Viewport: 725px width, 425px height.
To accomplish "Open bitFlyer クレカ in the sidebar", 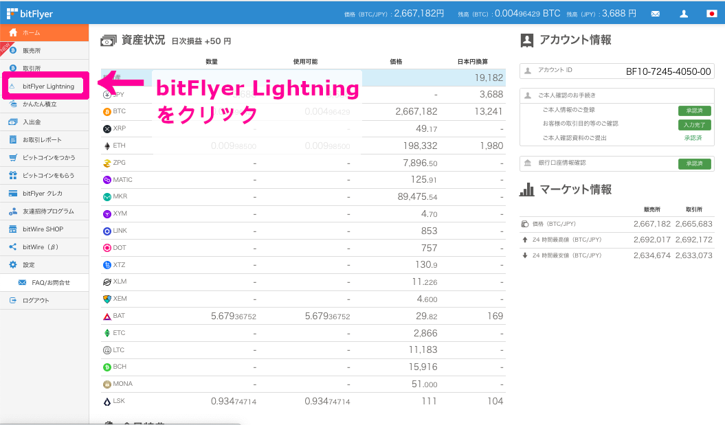I will click(45, 194).
